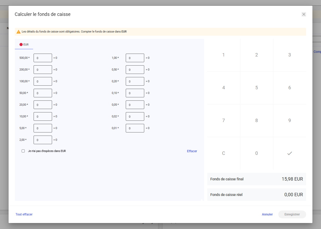Click the Fonds de caisse final 15,98 EUR value
The width and height of the screenshot is (321, 229).
pos(292,179)
